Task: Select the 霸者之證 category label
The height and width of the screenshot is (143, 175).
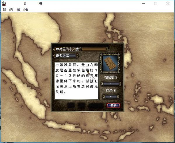Action: (x=66, y=56)
